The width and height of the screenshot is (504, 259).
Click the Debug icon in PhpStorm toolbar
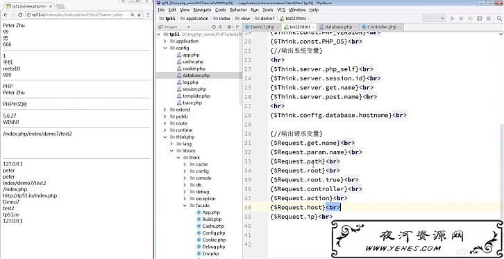pos(461,19)
